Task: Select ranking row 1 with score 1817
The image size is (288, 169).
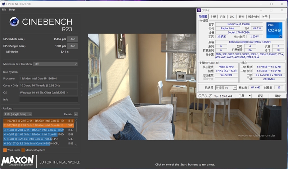Action: coord(39,121)
